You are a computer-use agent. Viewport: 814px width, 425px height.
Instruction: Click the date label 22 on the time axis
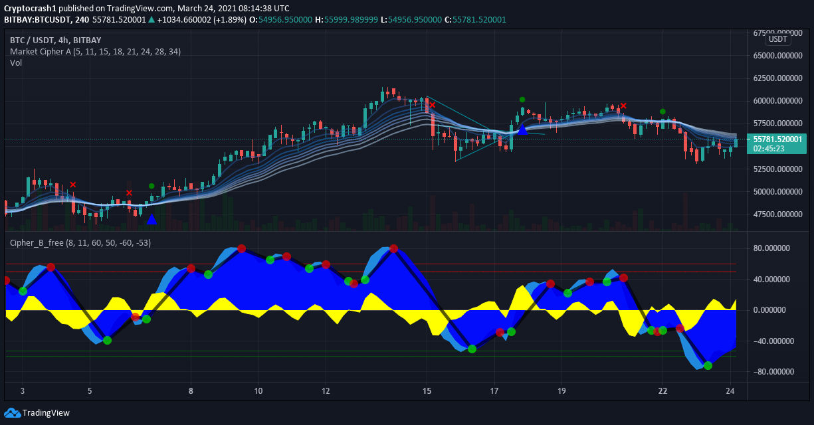(662, 390)
